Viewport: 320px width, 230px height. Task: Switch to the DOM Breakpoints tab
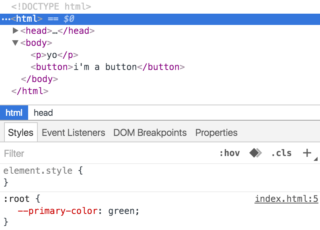pyautogui.click(x=150, y=133)
